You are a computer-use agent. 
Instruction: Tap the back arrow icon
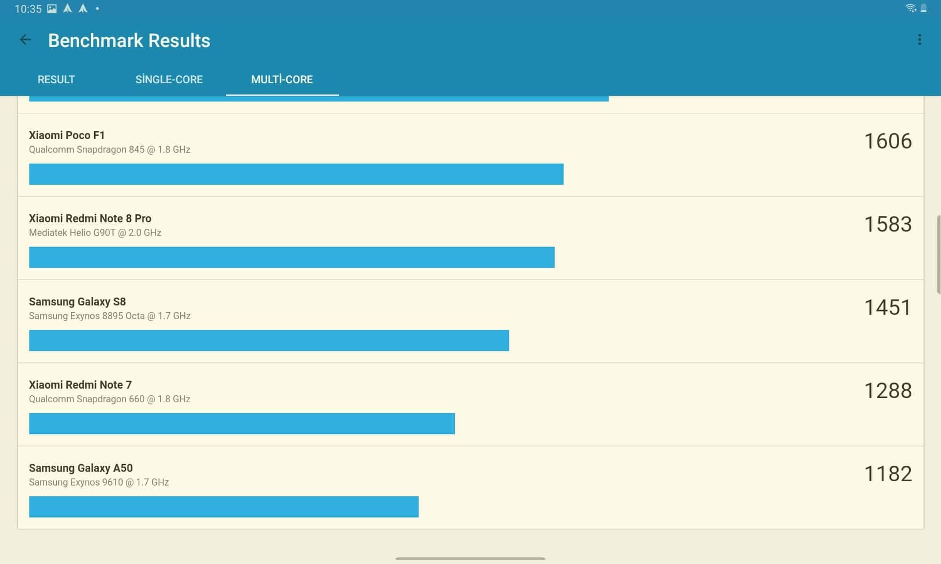coord(25,40)
